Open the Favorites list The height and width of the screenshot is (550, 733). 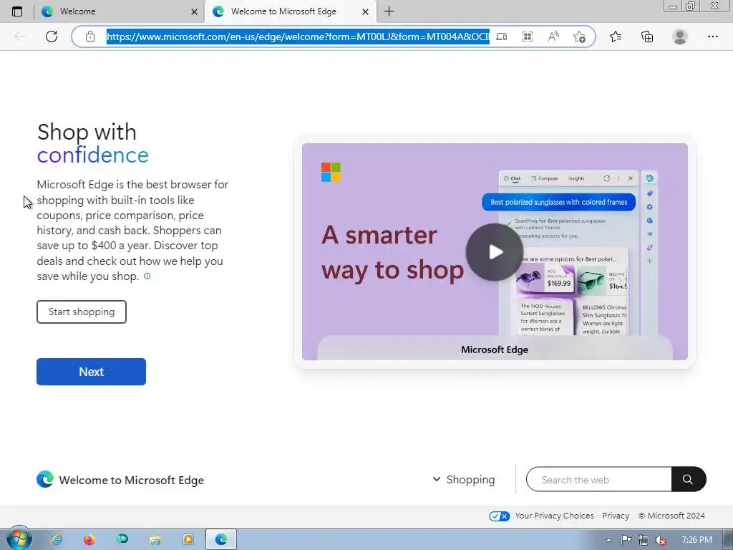[x=616, y=37]
